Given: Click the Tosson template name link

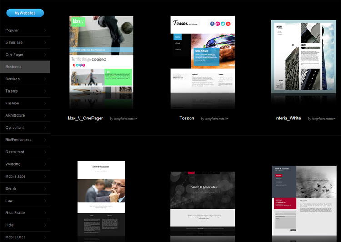Looking at the screenshot, I should 186,119.
